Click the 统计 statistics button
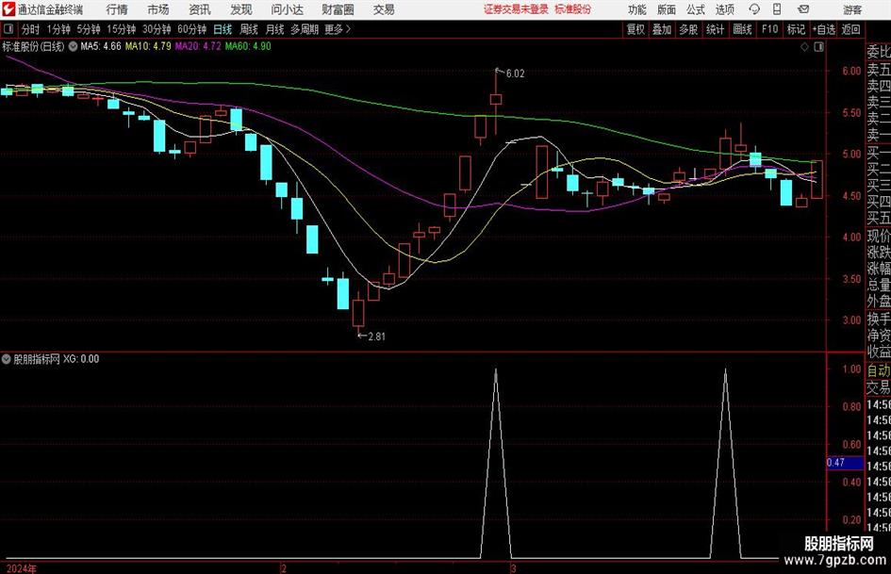 click(716, 29)
